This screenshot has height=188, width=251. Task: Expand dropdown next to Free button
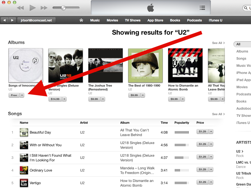pyautogui.click(x=22, y=95)
